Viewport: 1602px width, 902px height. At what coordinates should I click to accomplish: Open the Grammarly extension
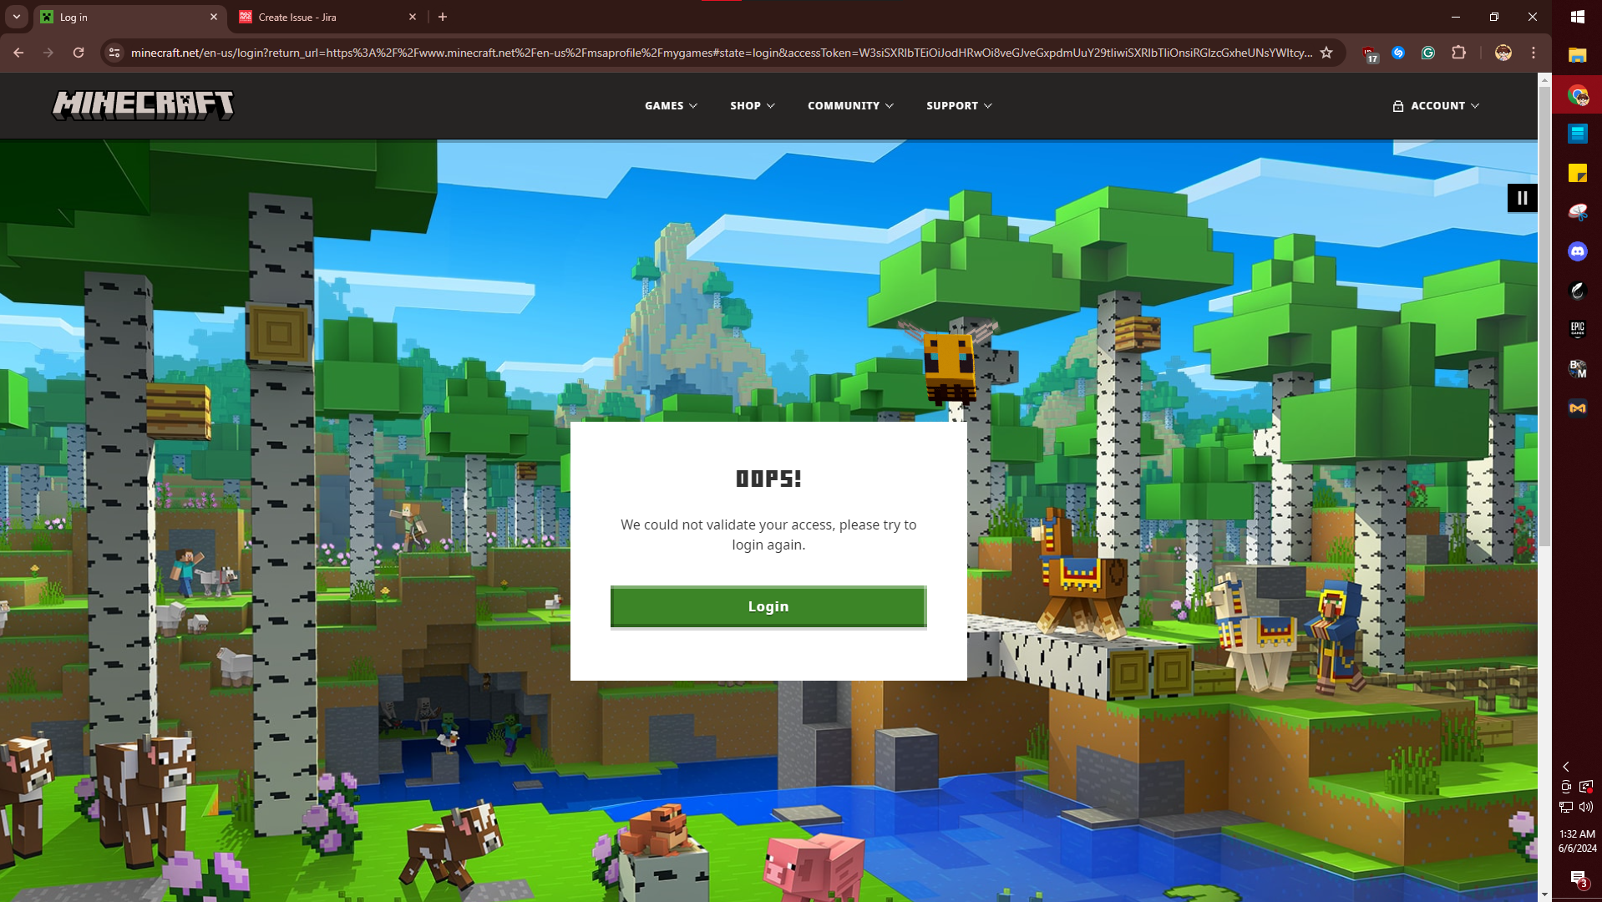[x=1428, y=53]
